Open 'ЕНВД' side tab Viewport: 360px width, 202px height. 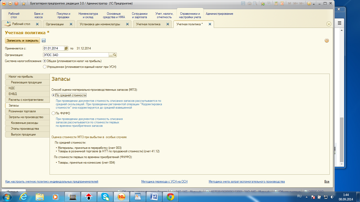27,94
